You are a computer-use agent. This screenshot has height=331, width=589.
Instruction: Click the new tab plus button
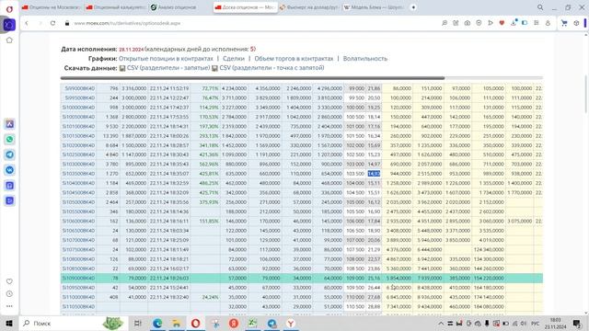413,7
